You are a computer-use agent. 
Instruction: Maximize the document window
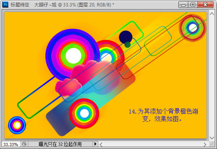(193, 5)
